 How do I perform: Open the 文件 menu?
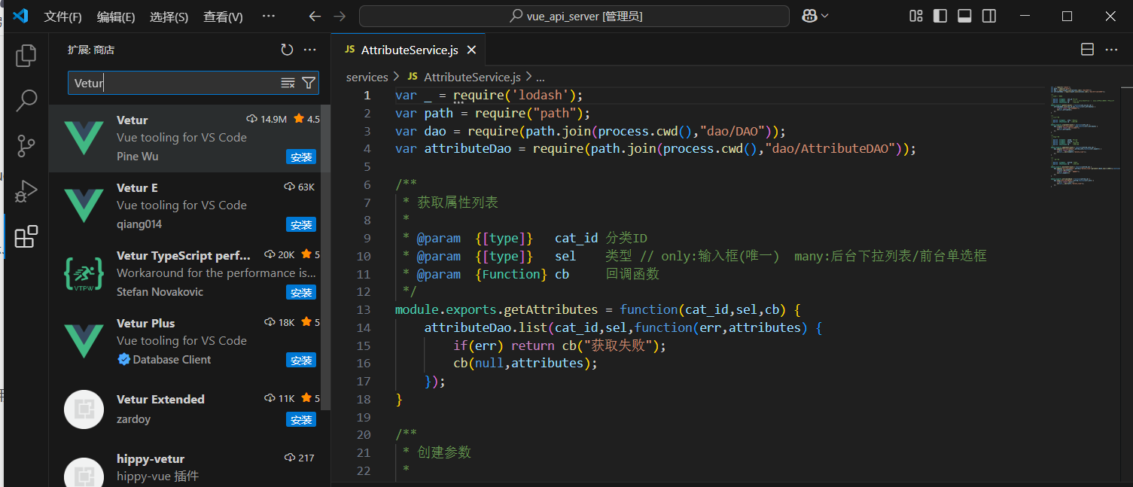coord(62,16)
